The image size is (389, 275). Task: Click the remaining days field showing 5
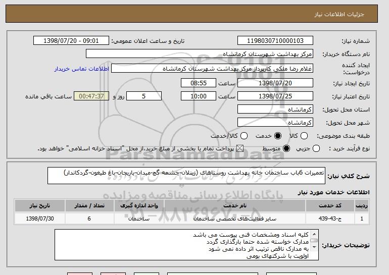(x=144, y=96)
